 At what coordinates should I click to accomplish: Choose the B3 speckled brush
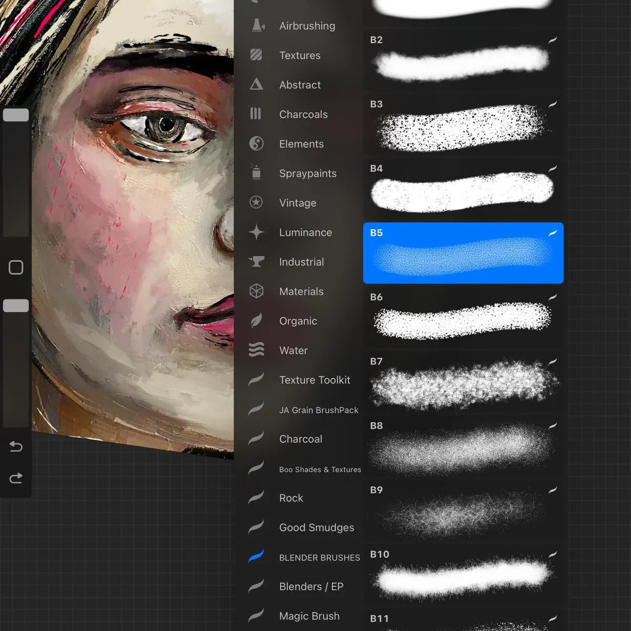(463, 126)
